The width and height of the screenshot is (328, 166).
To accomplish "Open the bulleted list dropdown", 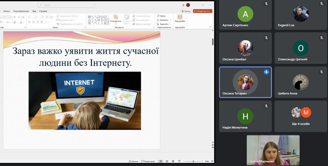I will tap(32, 17).
